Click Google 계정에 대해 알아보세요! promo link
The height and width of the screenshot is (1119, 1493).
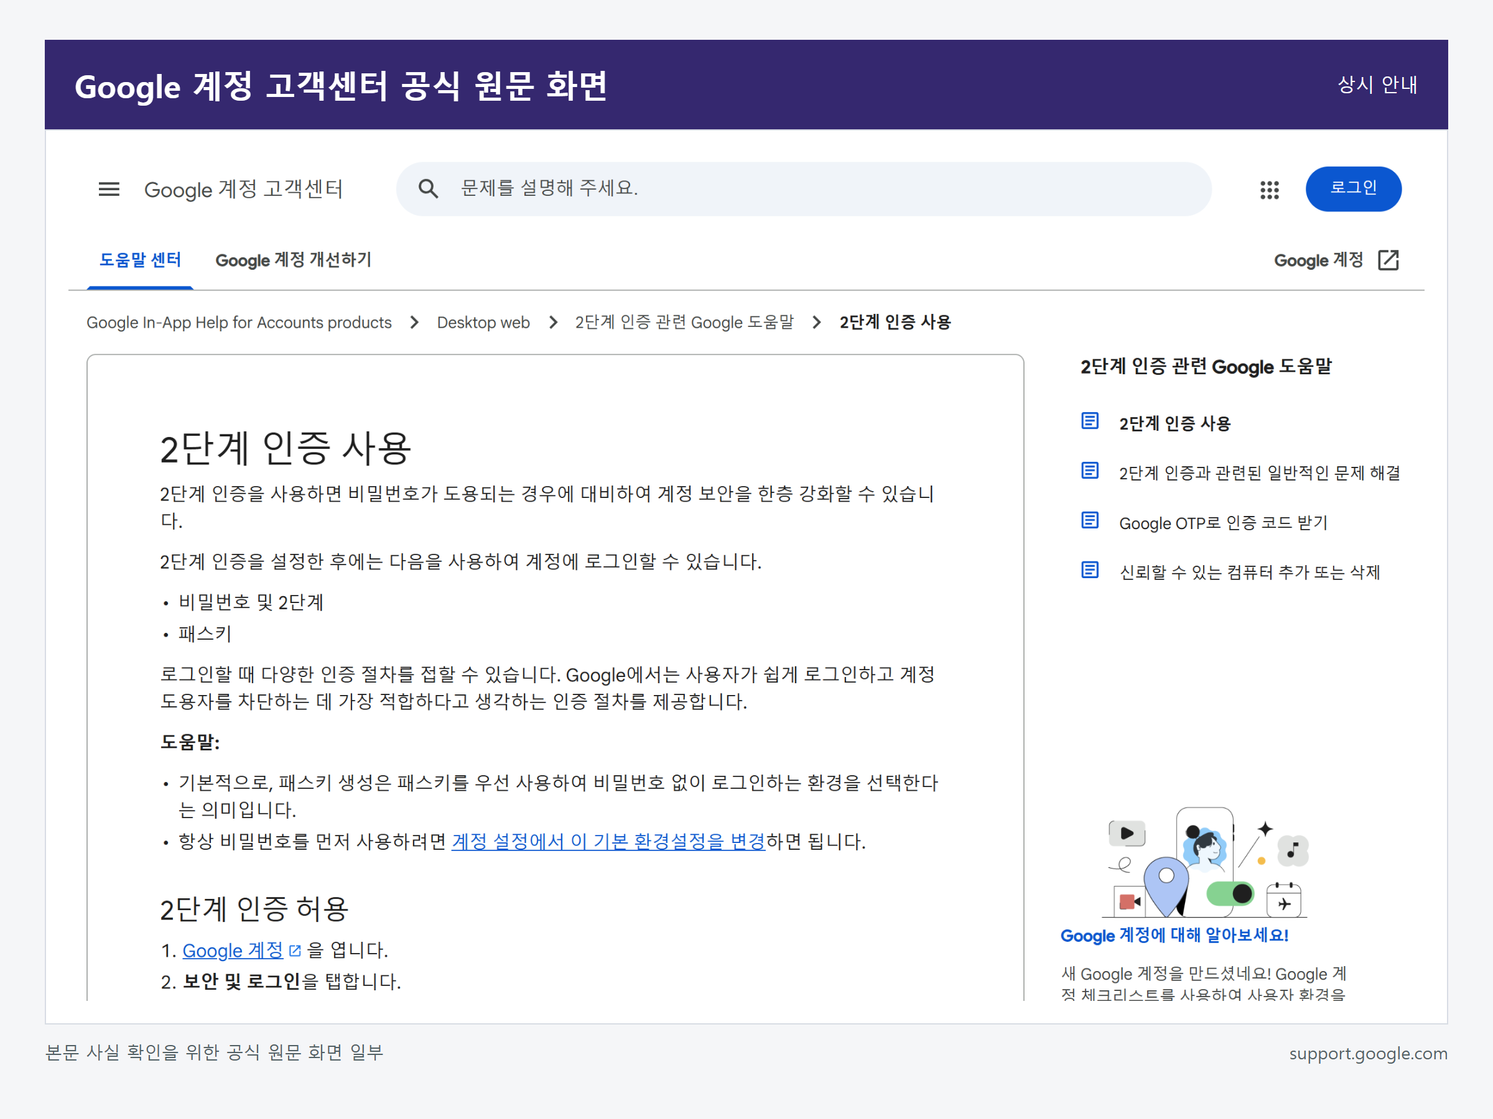pyautogui.click(x=1174, y=936)
